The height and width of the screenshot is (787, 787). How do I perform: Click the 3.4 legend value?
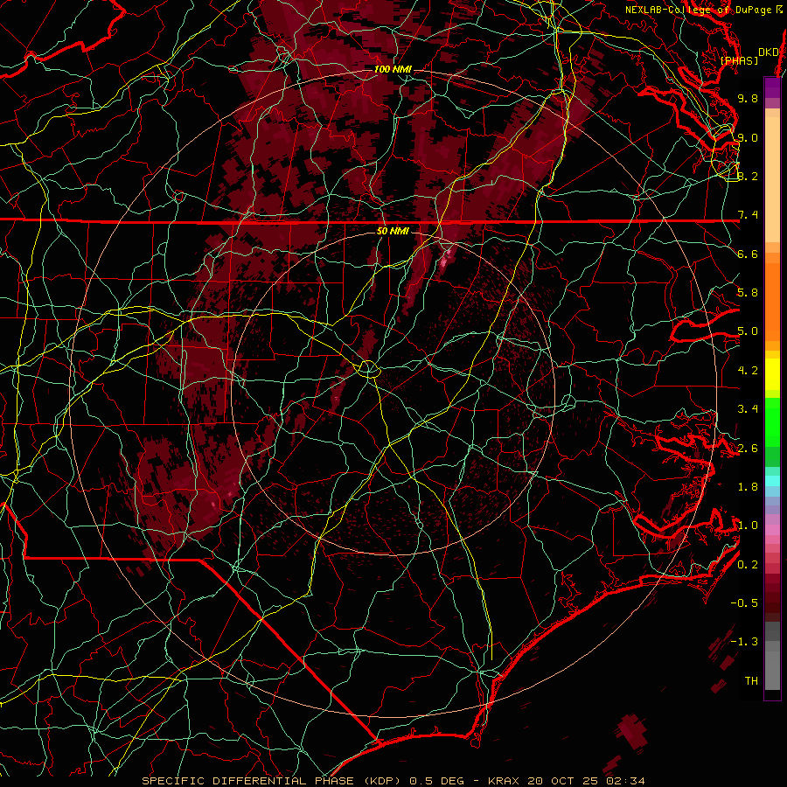click(x=748, y=409)
